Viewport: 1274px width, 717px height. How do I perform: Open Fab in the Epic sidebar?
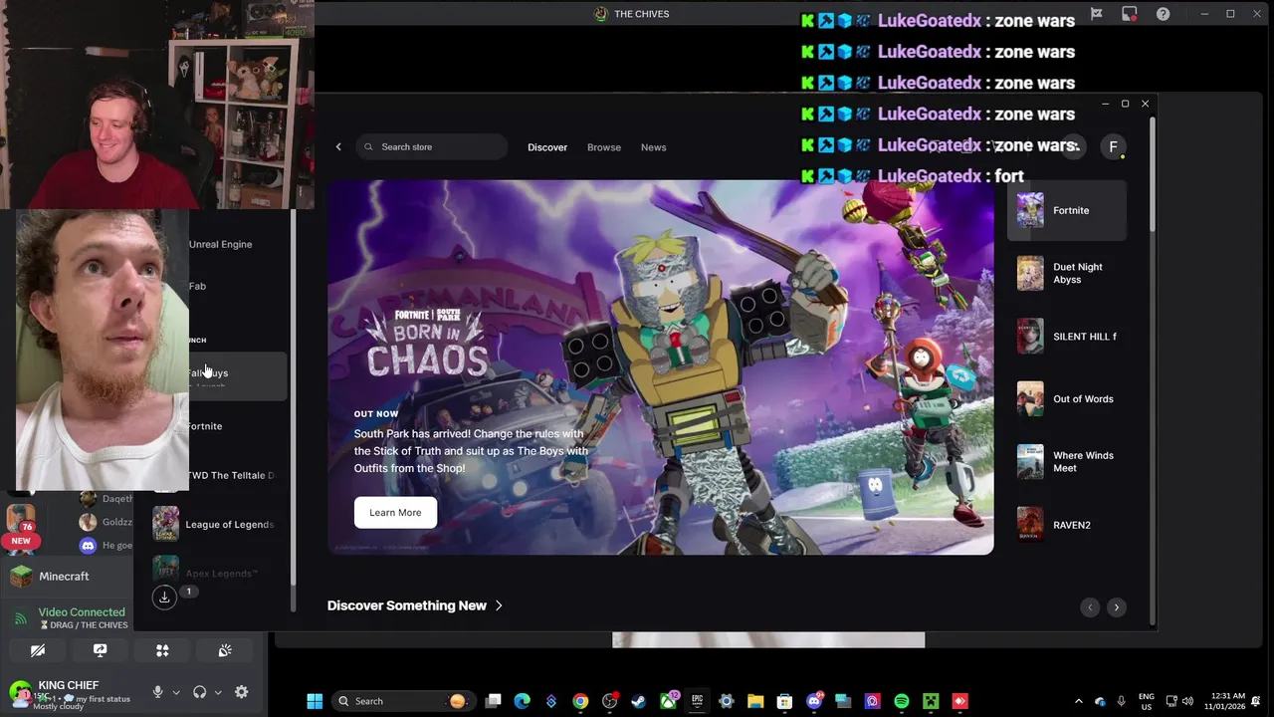pos(197,287)
